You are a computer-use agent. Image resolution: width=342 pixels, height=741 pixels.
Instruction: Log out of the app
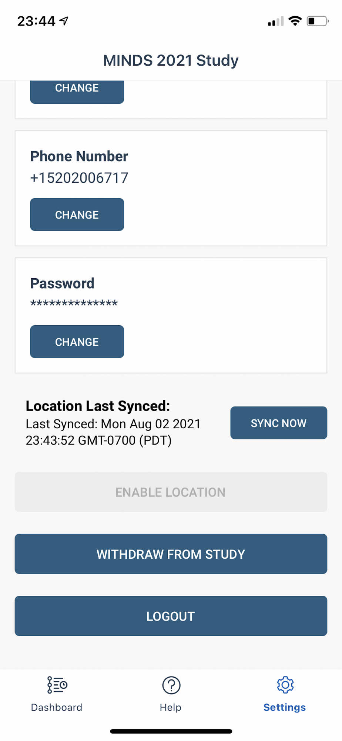coord(171,616)
